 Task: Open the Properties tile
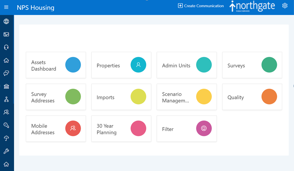pos(121,65)
